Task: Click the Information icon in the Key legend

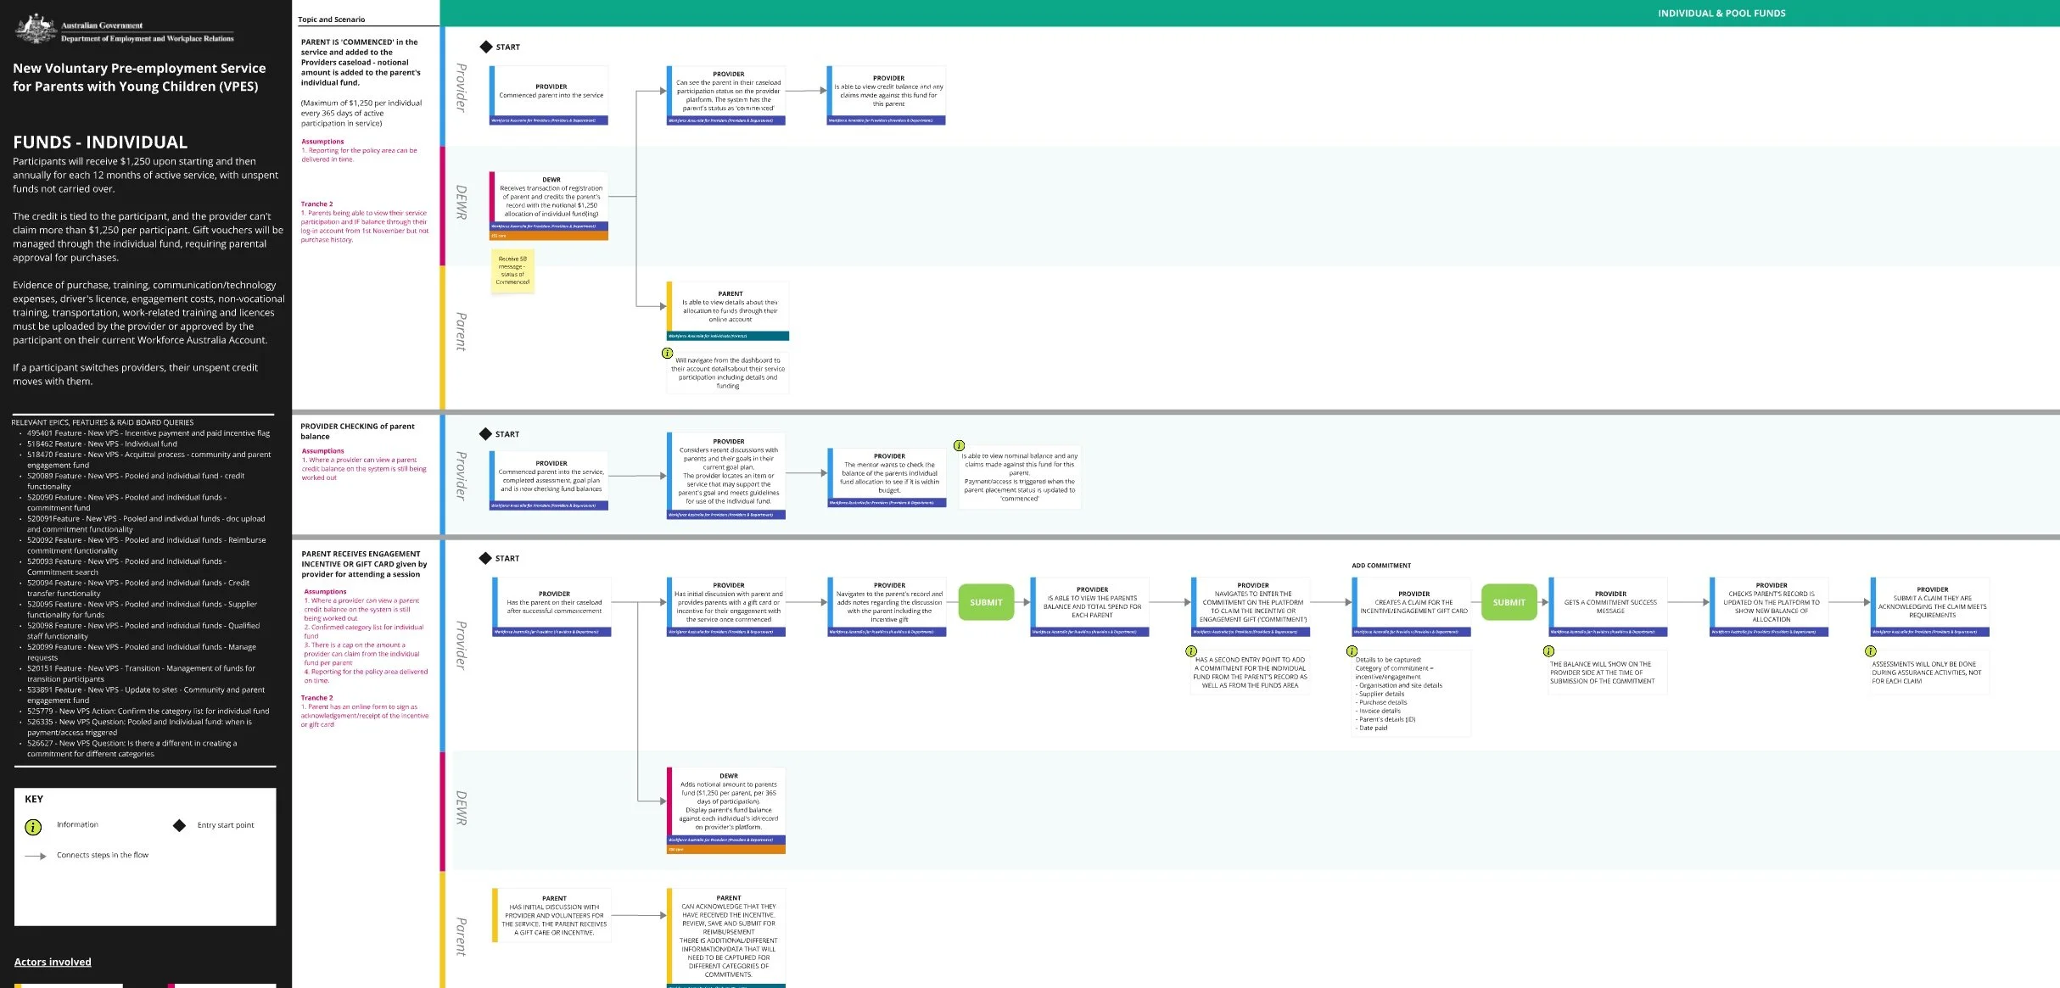Action: [33, 827]
